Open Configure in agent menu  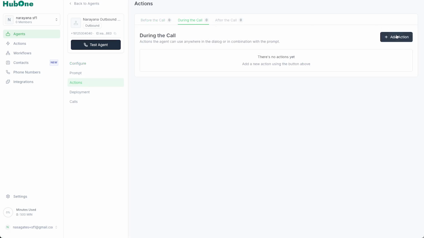click(x=96, y=63)
